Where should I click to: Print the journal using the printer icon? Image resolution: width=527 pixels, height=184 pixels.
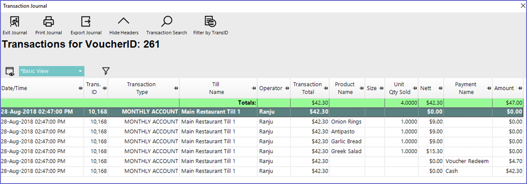pyautogui.click(x=49, y=22)
